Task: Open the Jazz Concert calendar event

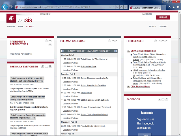Action: 86,93
